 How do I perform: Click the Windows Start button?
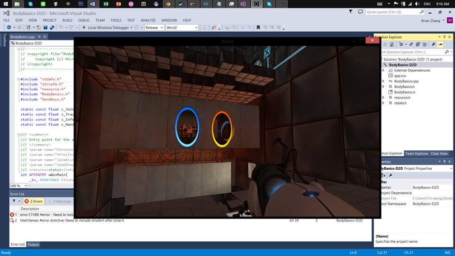[6, 4]
